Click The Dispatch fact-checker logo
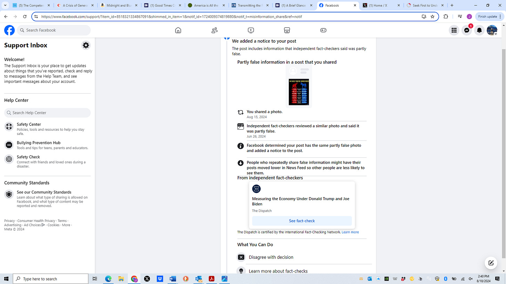Image resolution: width=506 pixels, height=284 pixels. [256, 189]
